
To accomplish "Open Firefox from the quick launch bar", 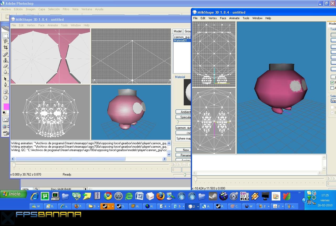I will [160, 196].
